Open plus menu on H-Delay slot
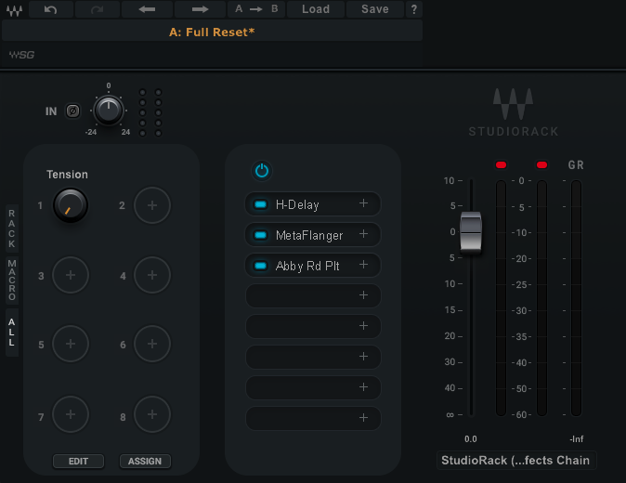This screenshot has height=483, width=626. coord(363,203)
